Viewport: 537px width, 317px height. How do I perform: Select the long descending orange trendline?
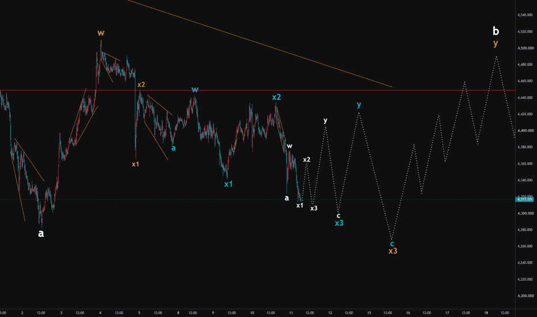260,44
